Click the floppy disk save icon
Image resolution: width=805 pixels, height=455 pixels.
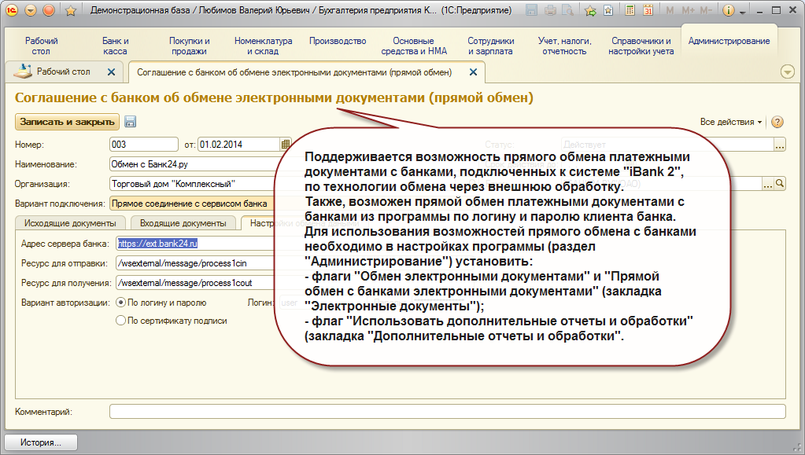point(131,122)
